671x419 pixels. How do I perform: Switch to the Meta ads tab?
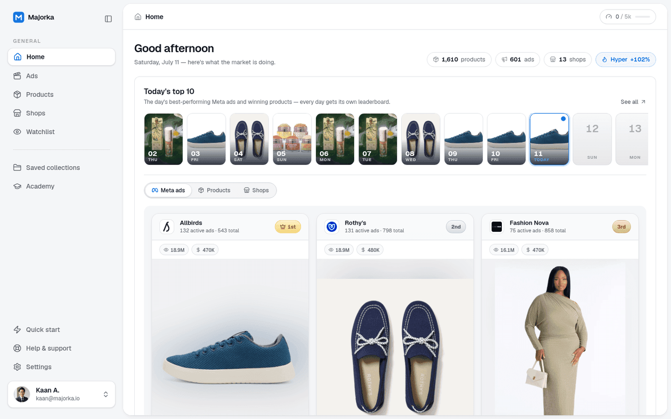[168, 190]
